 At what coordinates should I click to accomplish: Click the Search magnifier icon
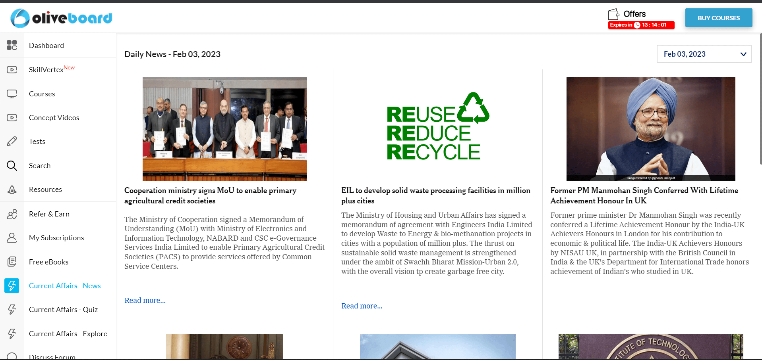12,166
